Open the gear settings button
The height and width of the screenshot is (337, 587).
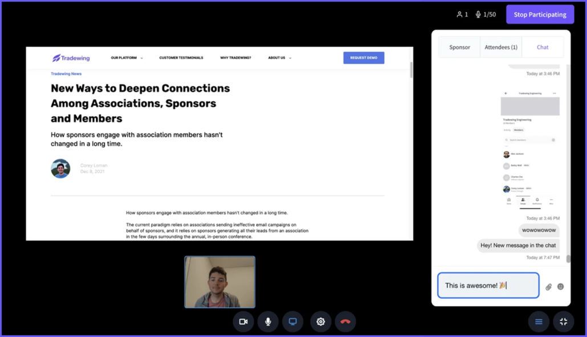pyautogui.click(x=321, y=322)
